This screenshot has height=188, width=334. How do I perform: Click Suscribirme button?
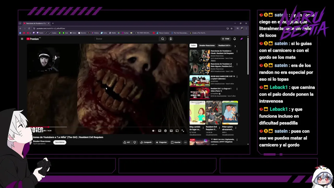pyautogui.click(x=60, y=142)
